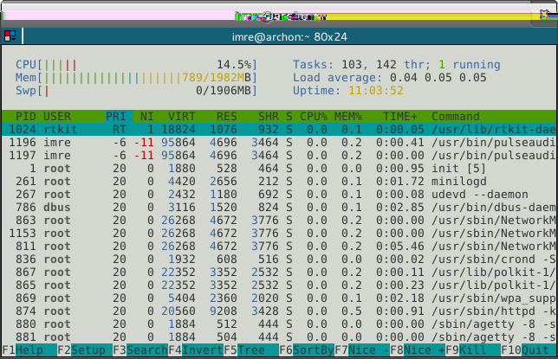Select pulseaudio process with PID 1196
558x359 pixels.
click(279, 143)
